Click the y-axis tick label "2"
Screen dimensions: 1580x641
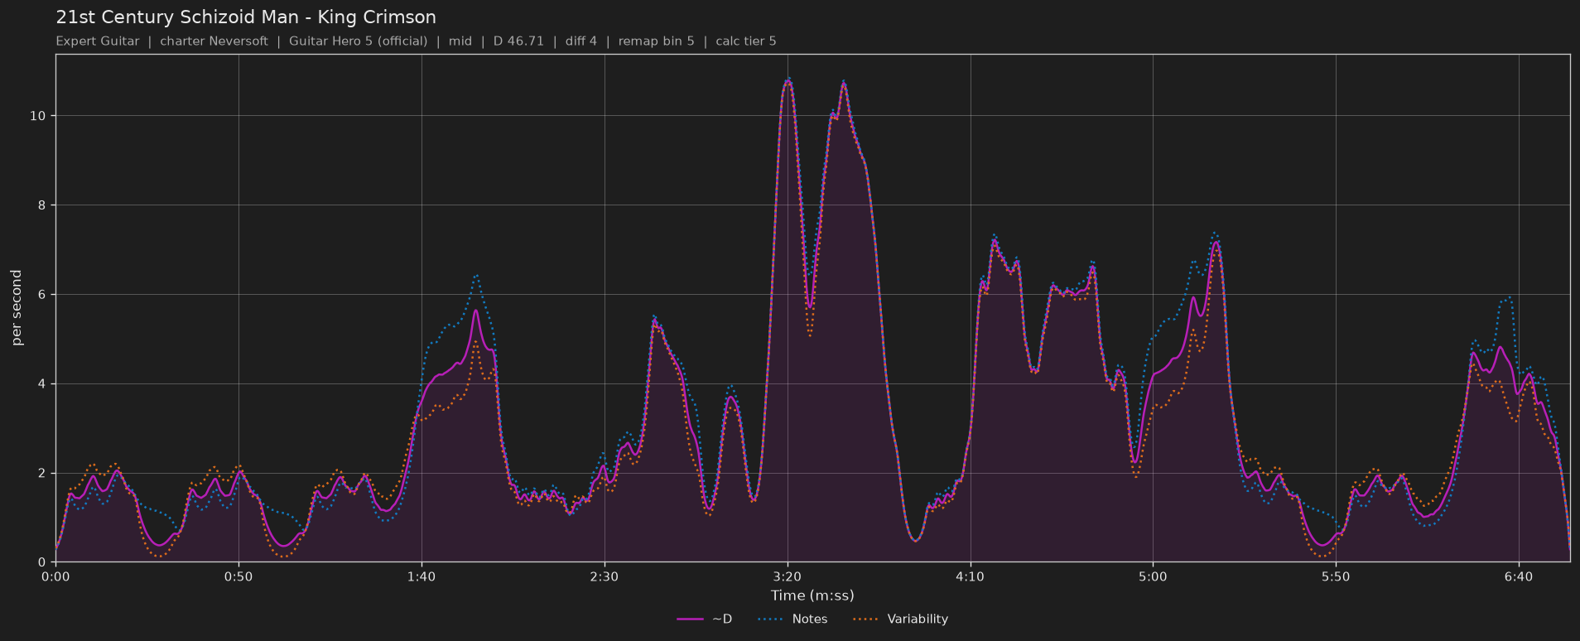(42, 474)
